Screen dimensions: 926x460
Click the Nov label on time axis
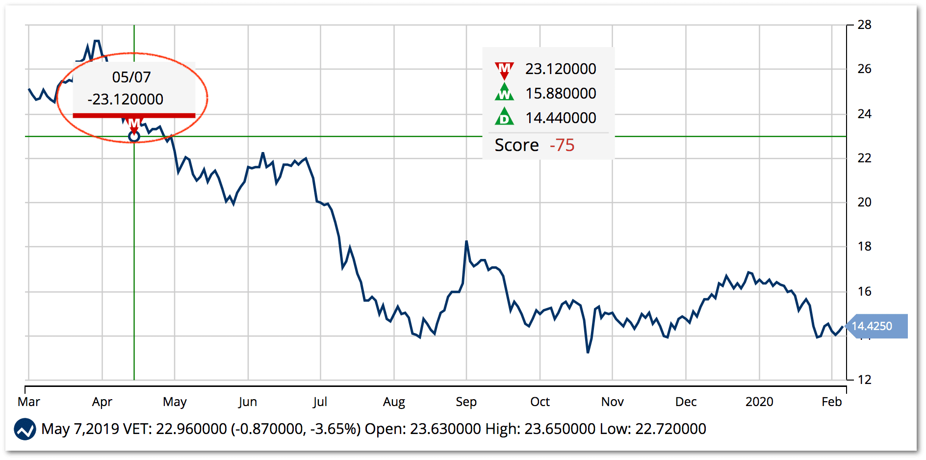613,402
